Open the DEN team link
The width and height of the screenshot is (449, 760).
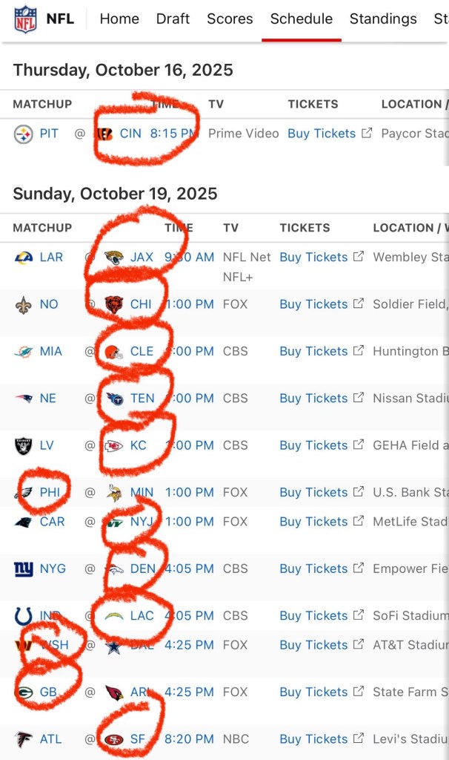142,569
